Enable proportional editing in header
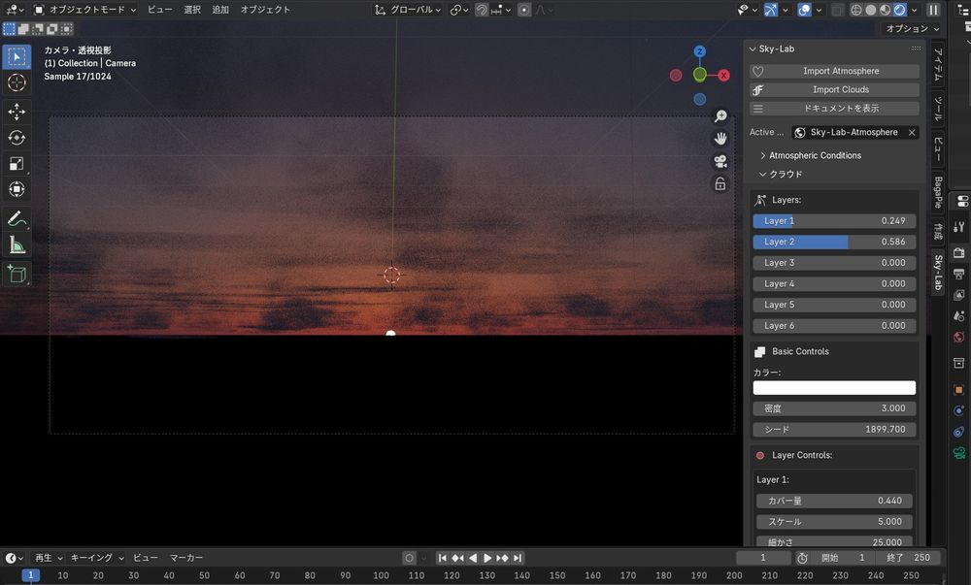 (x=524, y=10)
